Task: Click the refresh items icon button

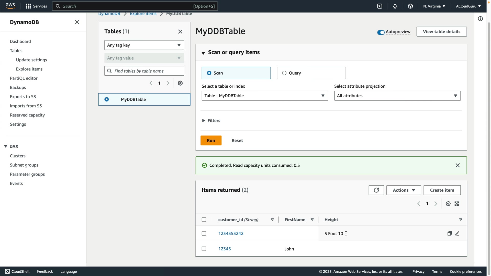Action: coord(376,190)
